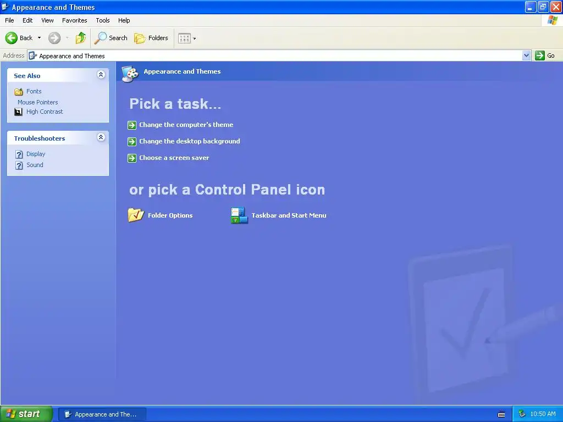Click the keyboard icon on taskbar
The width and height of the screenshot is (563, 422).
(501, 414)
